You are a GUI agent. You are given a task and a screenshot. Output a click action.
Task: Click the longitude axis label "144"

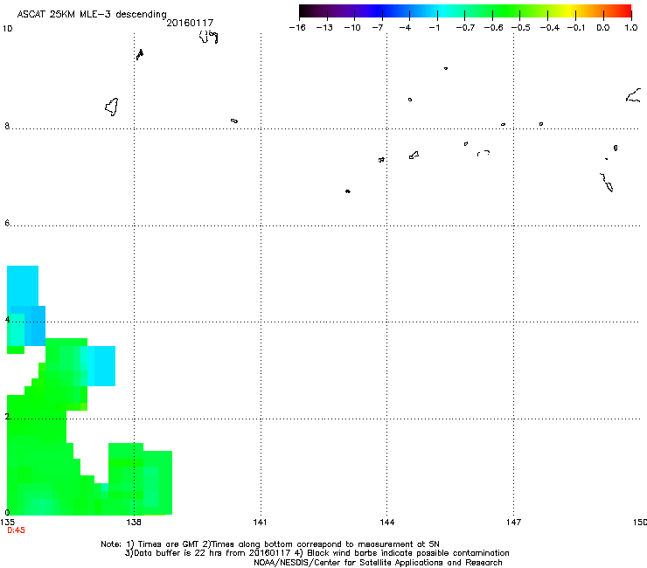click(x=387, y=523)
